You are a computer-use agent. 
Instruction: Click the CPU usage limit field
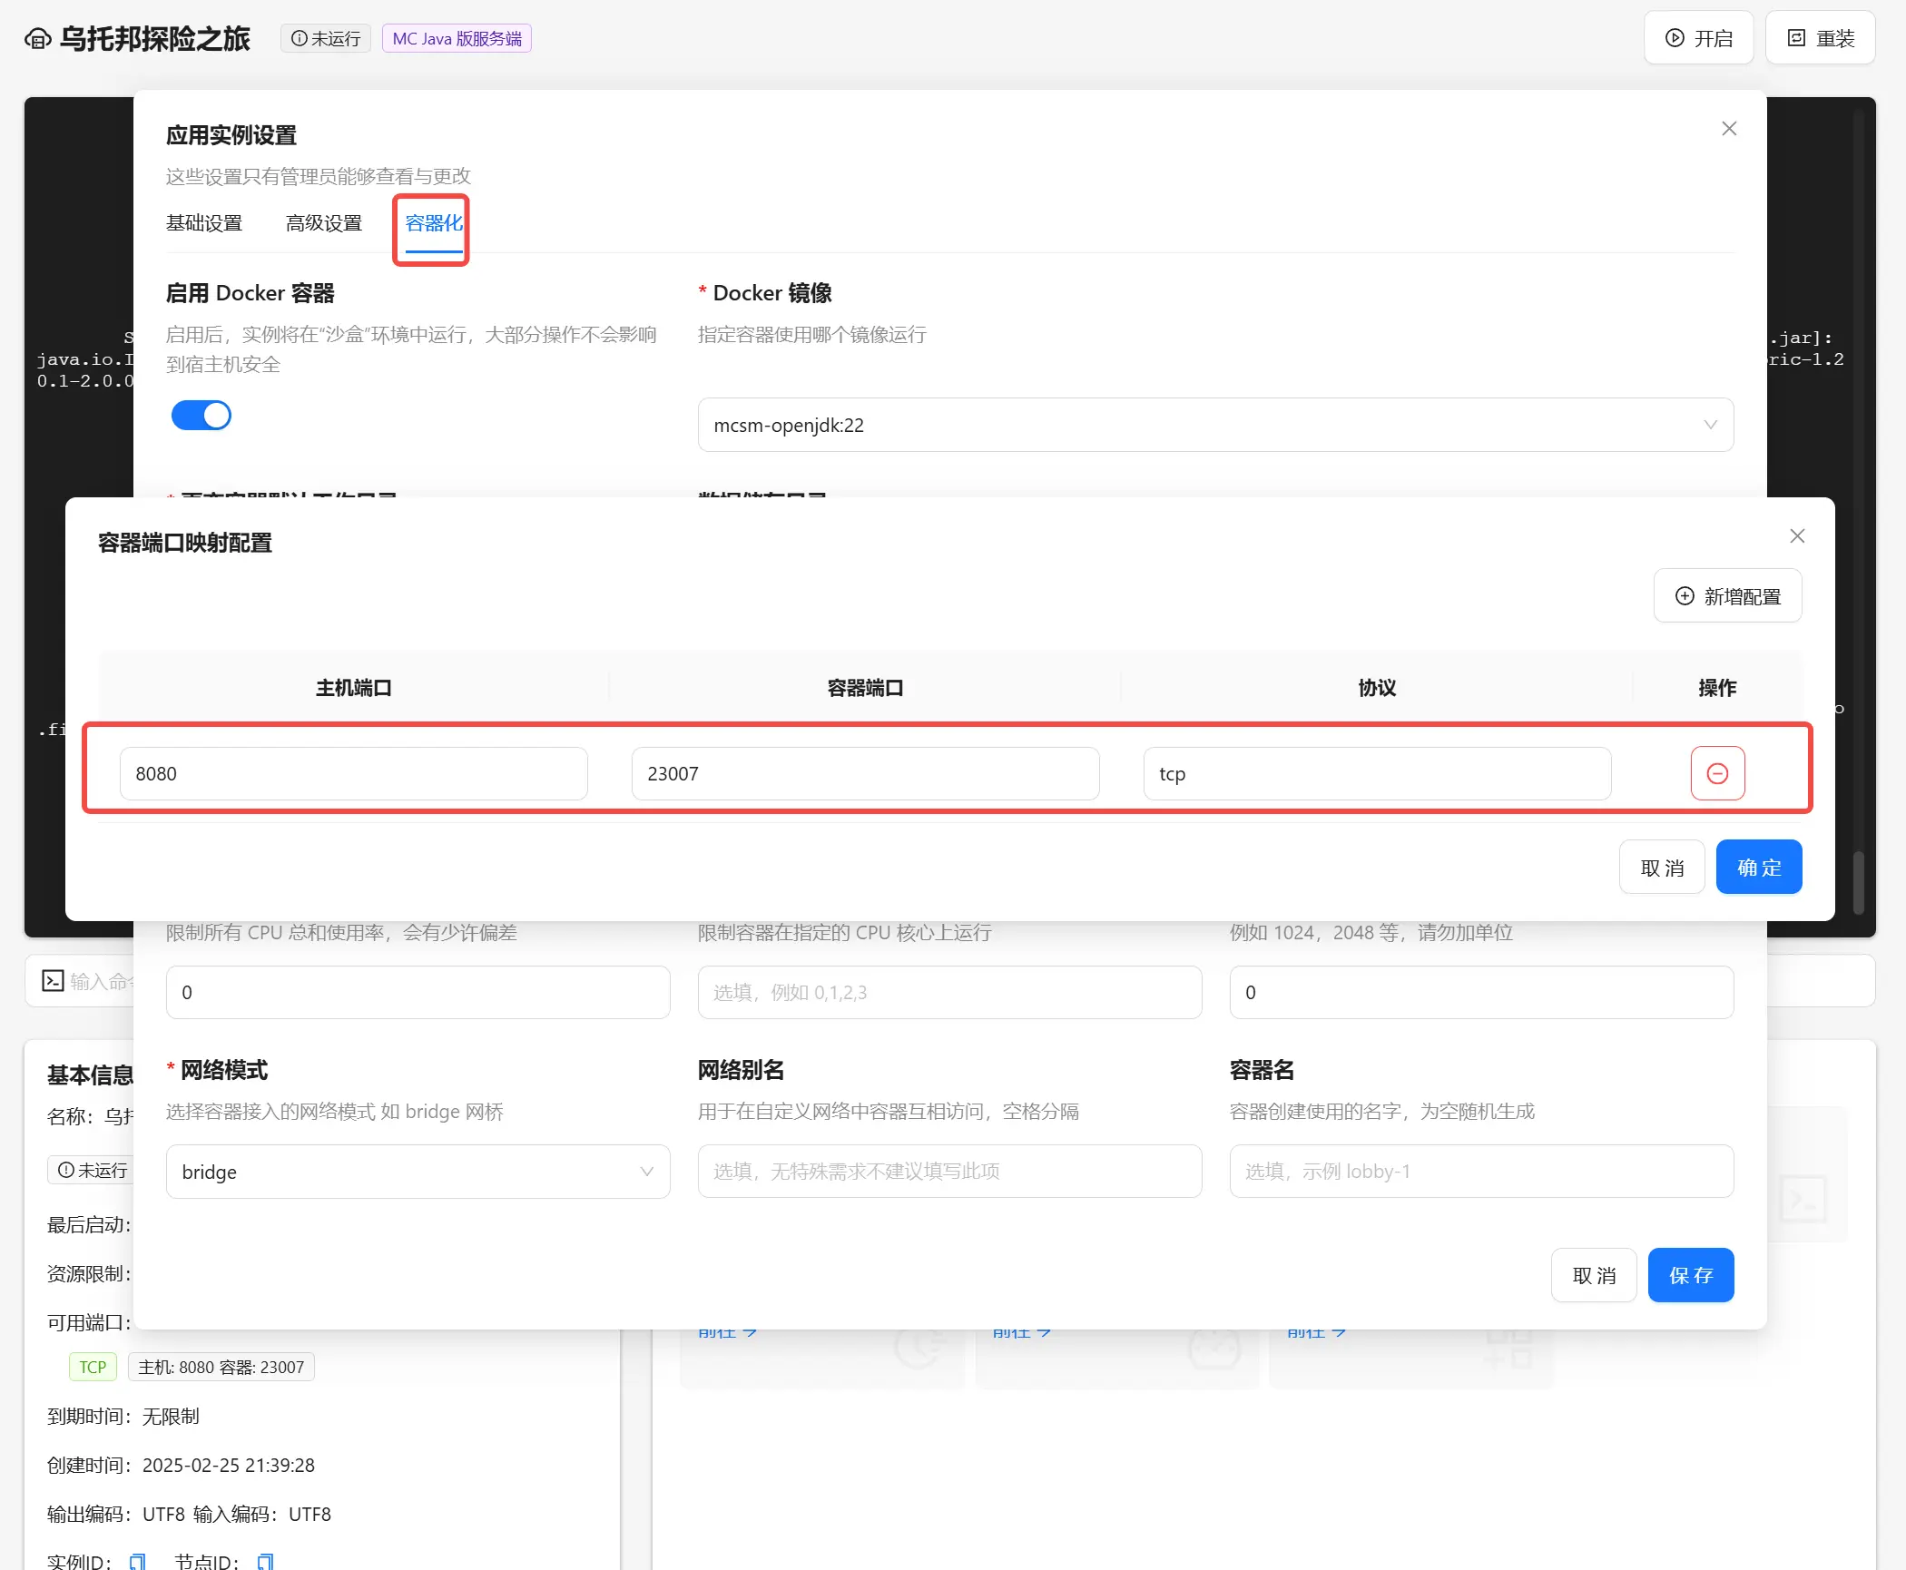click(418, 993)
